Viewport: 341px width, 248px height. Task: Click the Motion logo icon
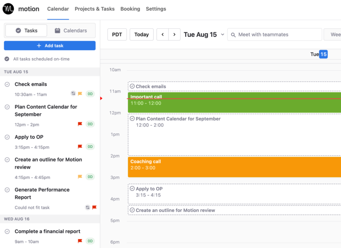coord(8,9)
